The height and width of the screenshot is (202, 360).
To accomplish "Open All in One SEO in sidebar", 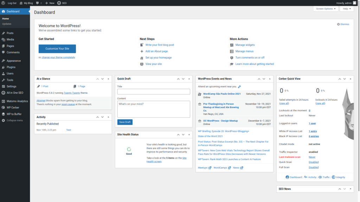I will [15, 93].
